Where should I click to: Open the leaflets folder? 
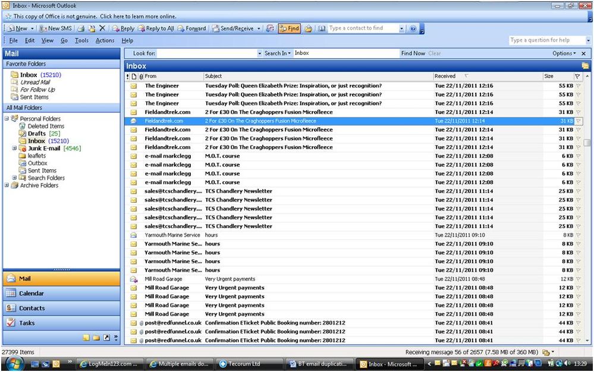(x=37, y=156)
